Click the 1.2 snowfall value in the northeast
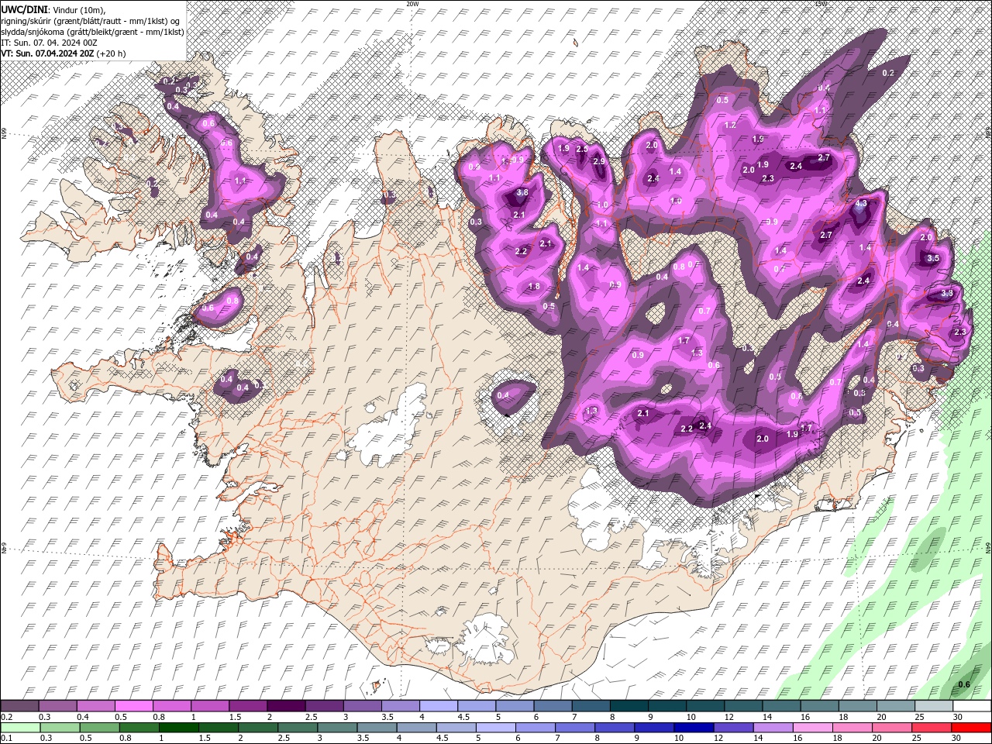992x744 pixels. point(730,125)
